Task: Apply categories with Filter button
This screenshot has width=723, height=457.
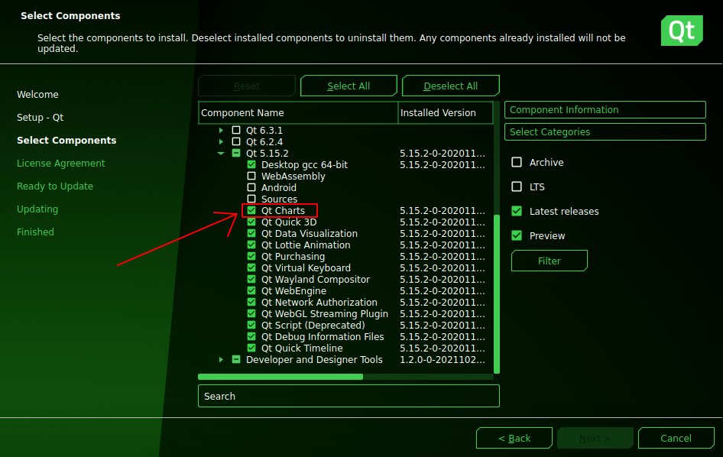Action: pos(550,261)
